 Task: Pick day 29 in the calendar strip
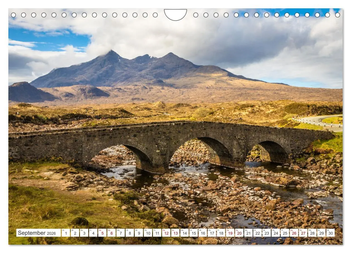(x=321, y=233)
